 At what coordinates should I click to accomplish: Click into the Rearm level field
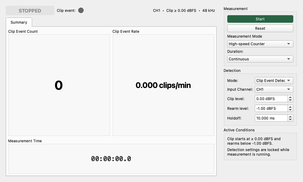(271, 108)
